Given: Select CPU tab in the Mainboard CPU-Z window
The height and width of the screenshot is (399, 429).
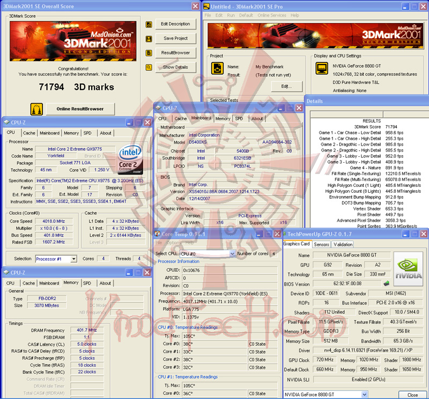Looking at the screenshot, I should 162,119.
